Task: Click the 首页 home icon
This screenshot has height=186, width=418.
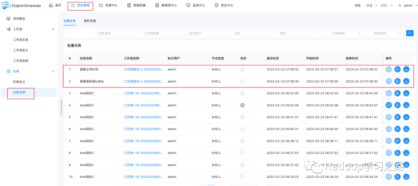Action: pyautogui.click(x=51, y=5)
